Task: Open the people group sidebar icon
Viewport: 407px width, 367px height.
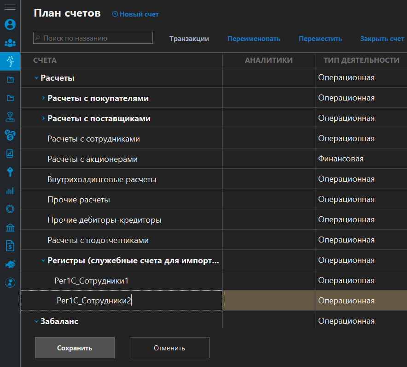Action: pos(10,43)
